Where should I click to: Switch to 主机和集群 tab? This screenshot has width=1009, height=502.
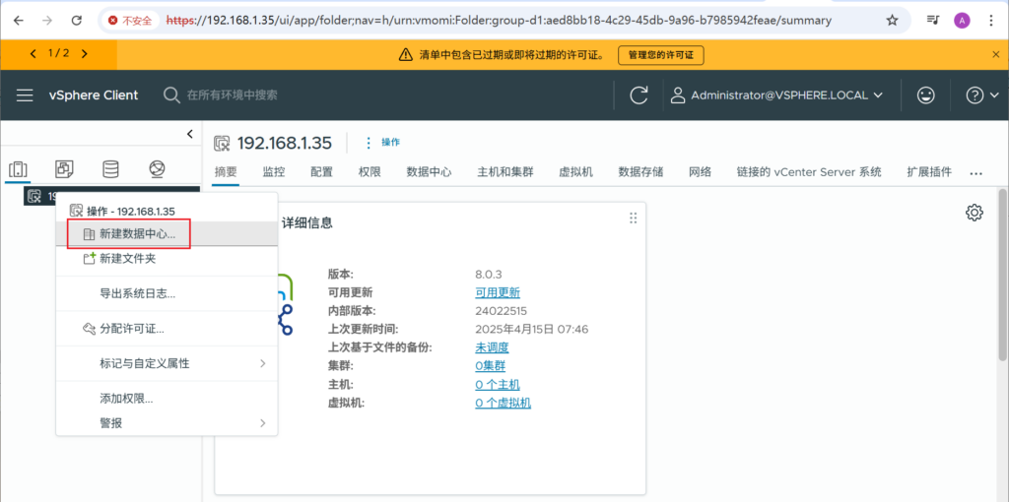(505, 171)
